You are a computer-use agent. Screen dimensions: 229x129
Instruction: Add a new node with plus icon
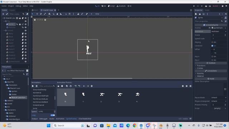click(3, 14)
